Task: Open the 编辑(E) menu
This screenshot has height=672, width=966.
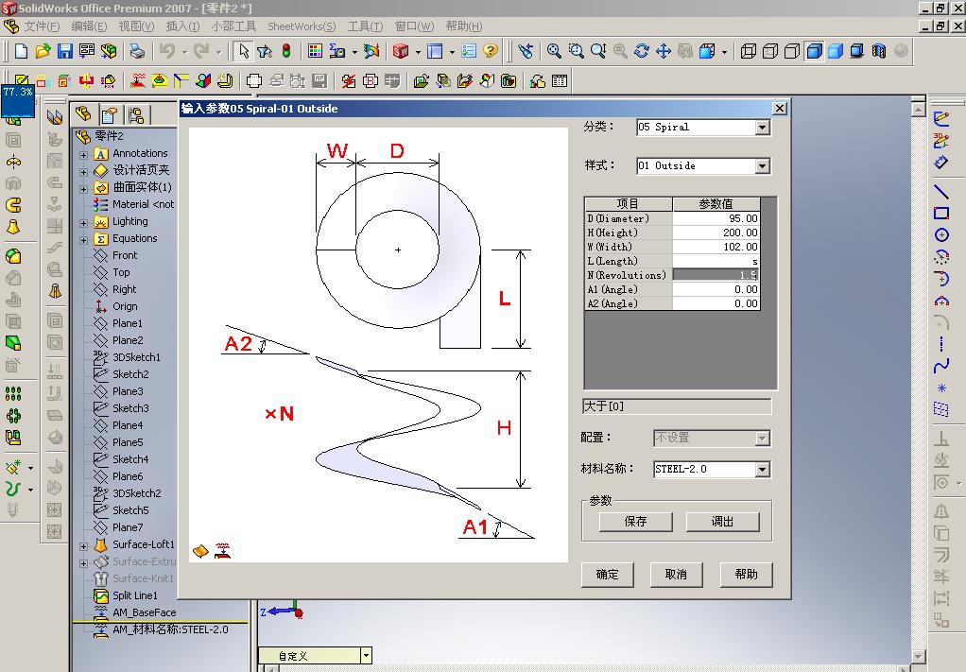Action: pos(90,26)
